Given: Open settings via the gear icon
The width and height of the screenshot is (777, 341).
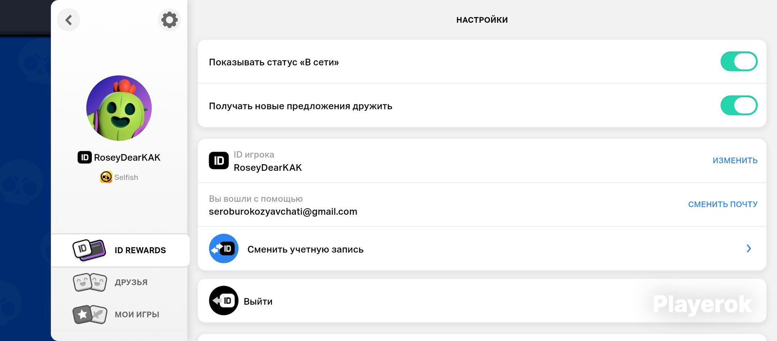Looking at the screenshot, I should pyautogui.click(x=169, y=20).
